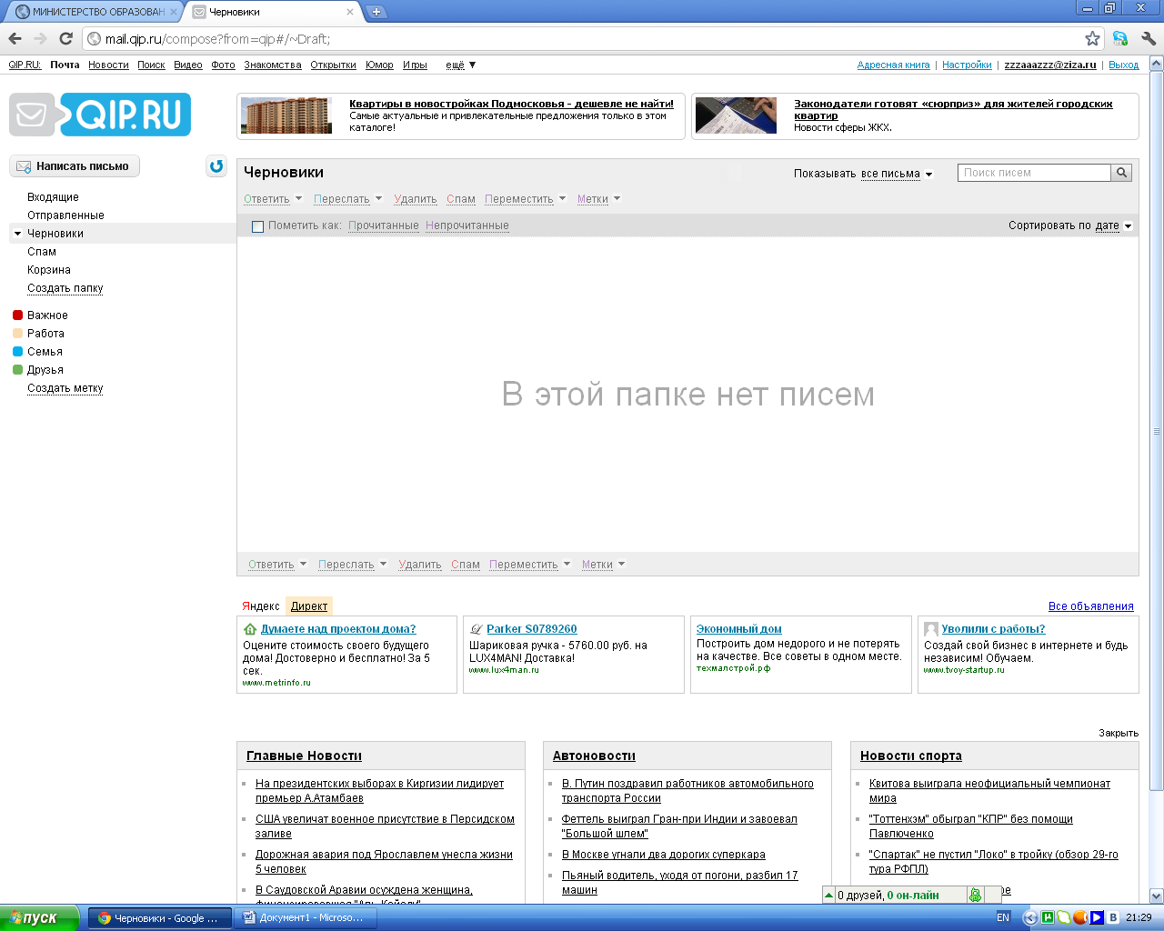
Task: Open the Сортировать по дате dropdown
Action: click(x=1114, y=225)
